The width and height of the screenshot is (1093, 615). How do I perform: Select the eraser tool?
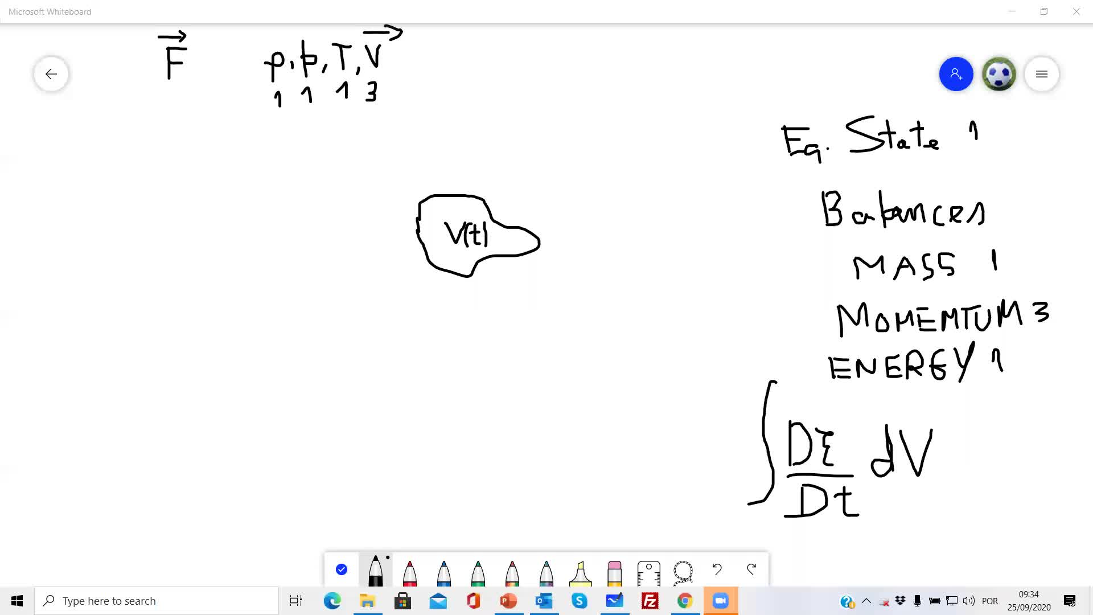pos(615,572)
